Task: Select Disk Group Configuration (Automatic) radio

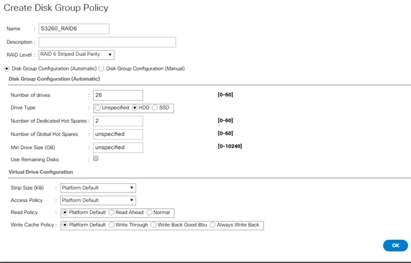Action: [7, 69]
